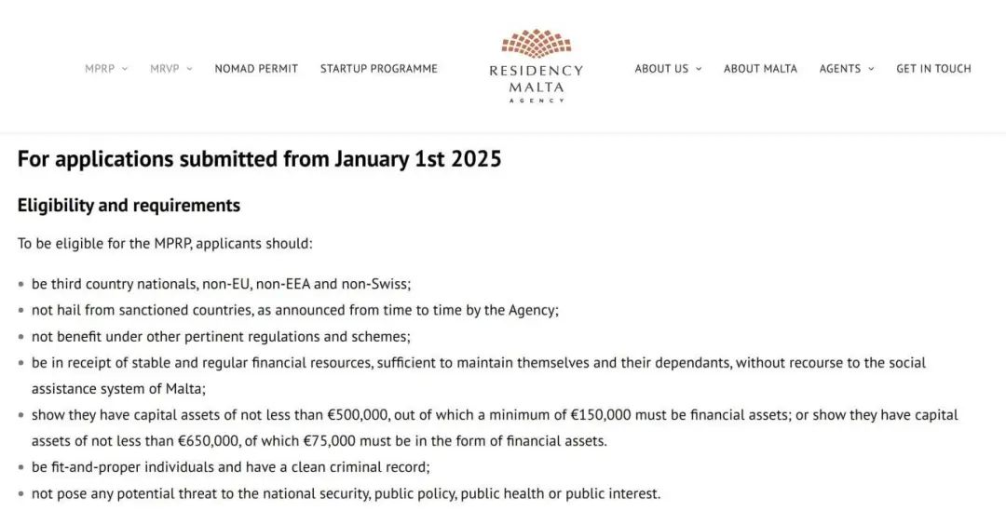This screenshot has width=1006, height=524.
Task: Select the MRVP navigation item
Action: 164,69
